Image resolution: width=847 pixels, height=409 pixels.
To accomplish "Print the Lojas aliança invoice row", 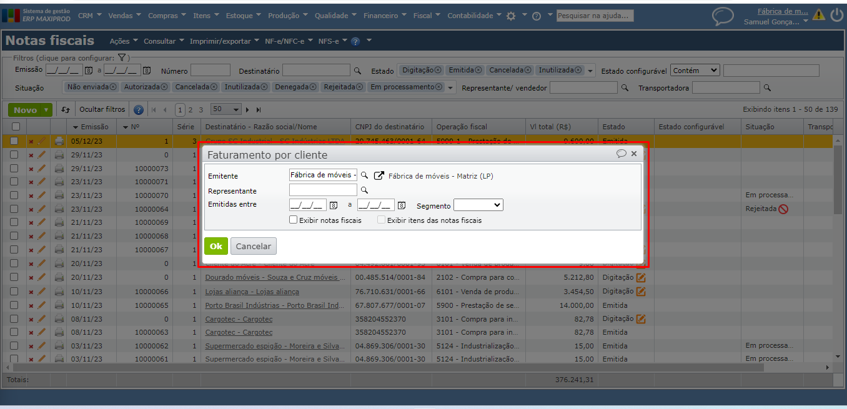I will (59, 292).
